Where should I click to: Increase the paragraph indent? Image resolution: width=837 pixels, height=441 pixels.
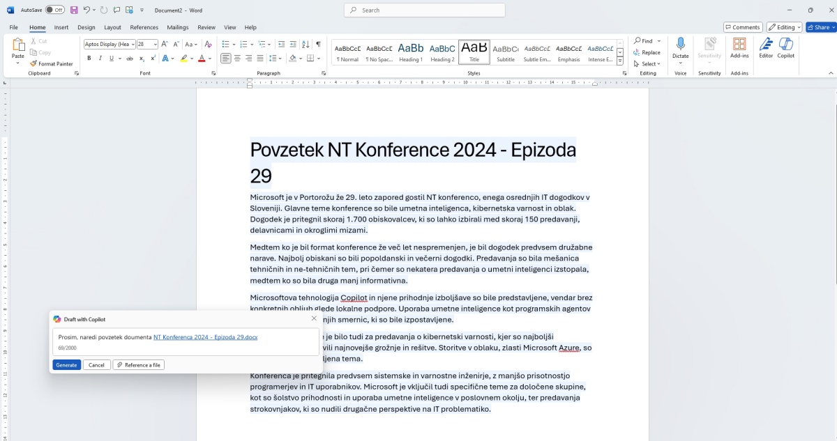(292, 44)
